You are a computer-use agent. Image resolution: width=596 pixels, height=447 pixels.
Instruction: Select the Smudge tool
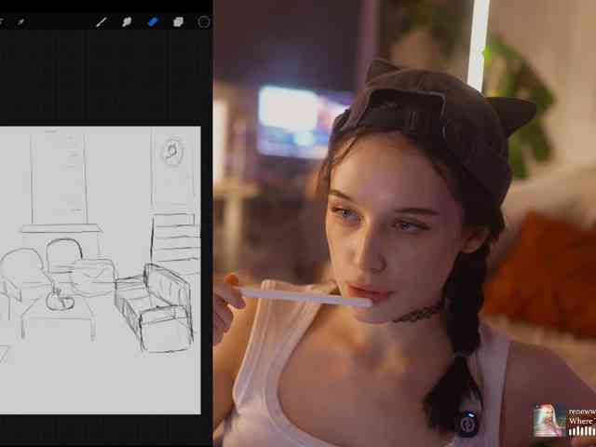click(127, 22)
